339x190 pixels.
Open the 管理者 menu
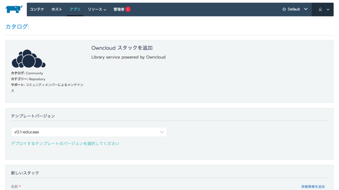(119, 9)
